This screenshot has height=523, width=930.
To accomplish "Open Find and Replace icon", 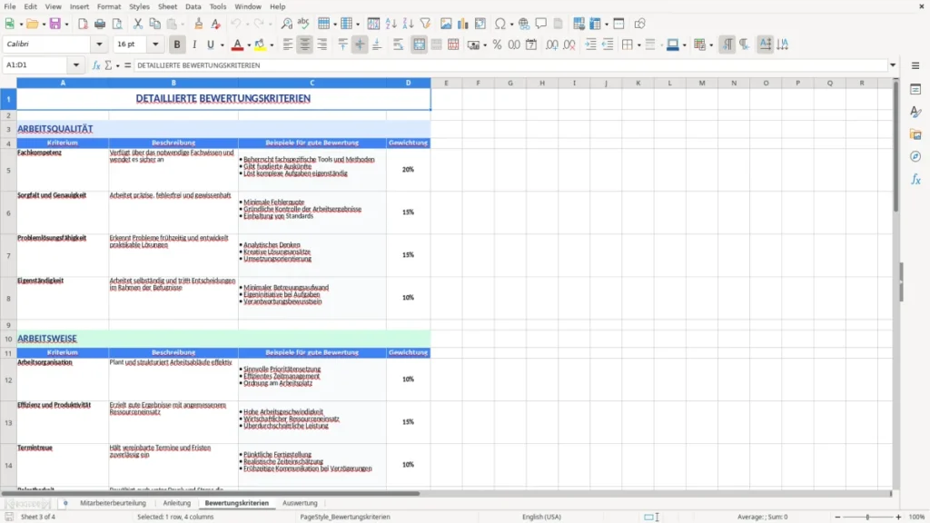I will 286,24.
